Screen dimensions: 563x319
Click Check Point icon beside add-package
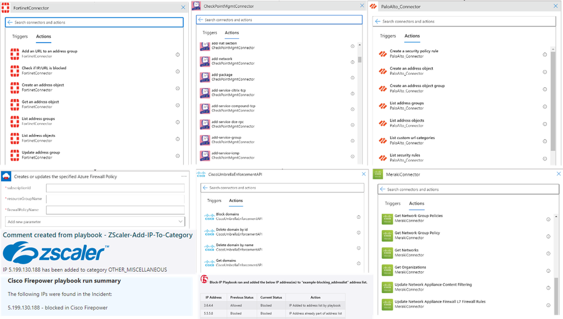click(205, 77)
